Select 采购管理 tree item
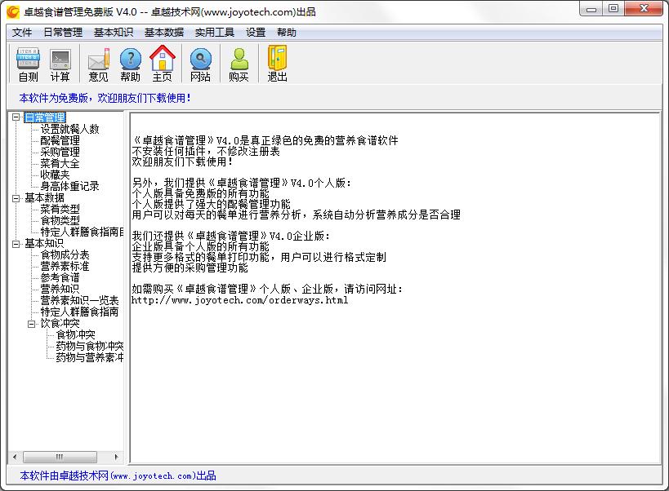Screen dimensions: 669x491 (x=60, y=152)
